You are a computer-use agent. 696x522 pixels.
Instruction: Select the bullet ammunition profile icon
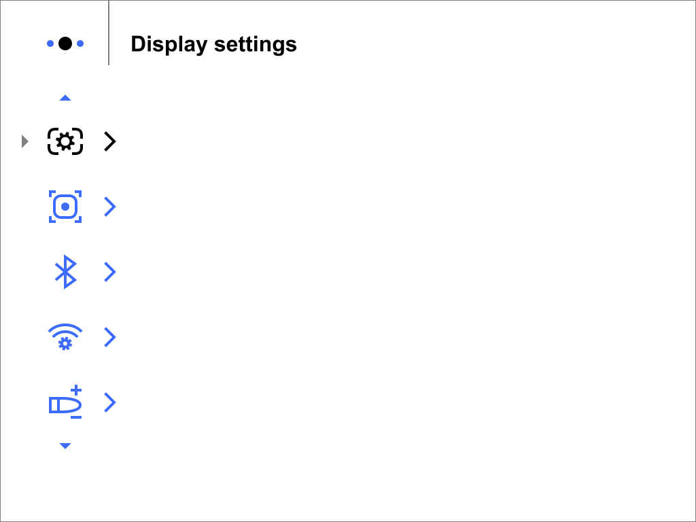pyautogui.click(x=65, y=402)
